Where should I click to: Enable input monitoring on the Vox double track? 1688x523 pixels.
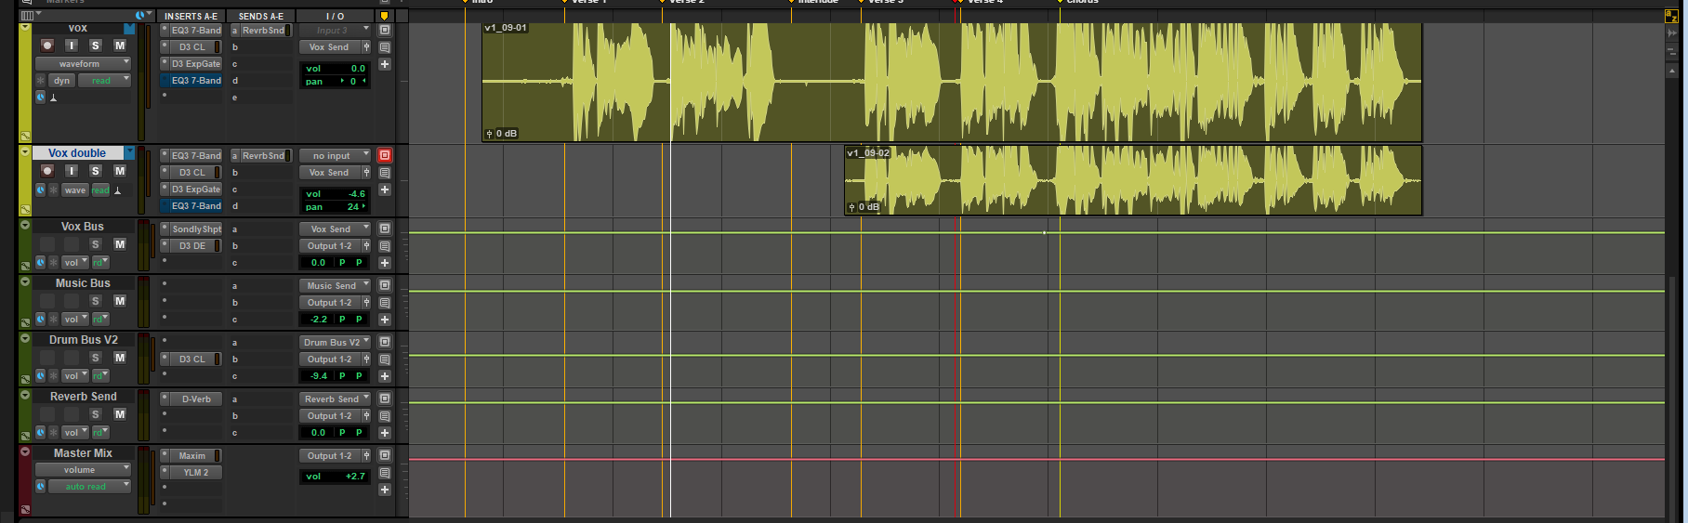(72, 171)
